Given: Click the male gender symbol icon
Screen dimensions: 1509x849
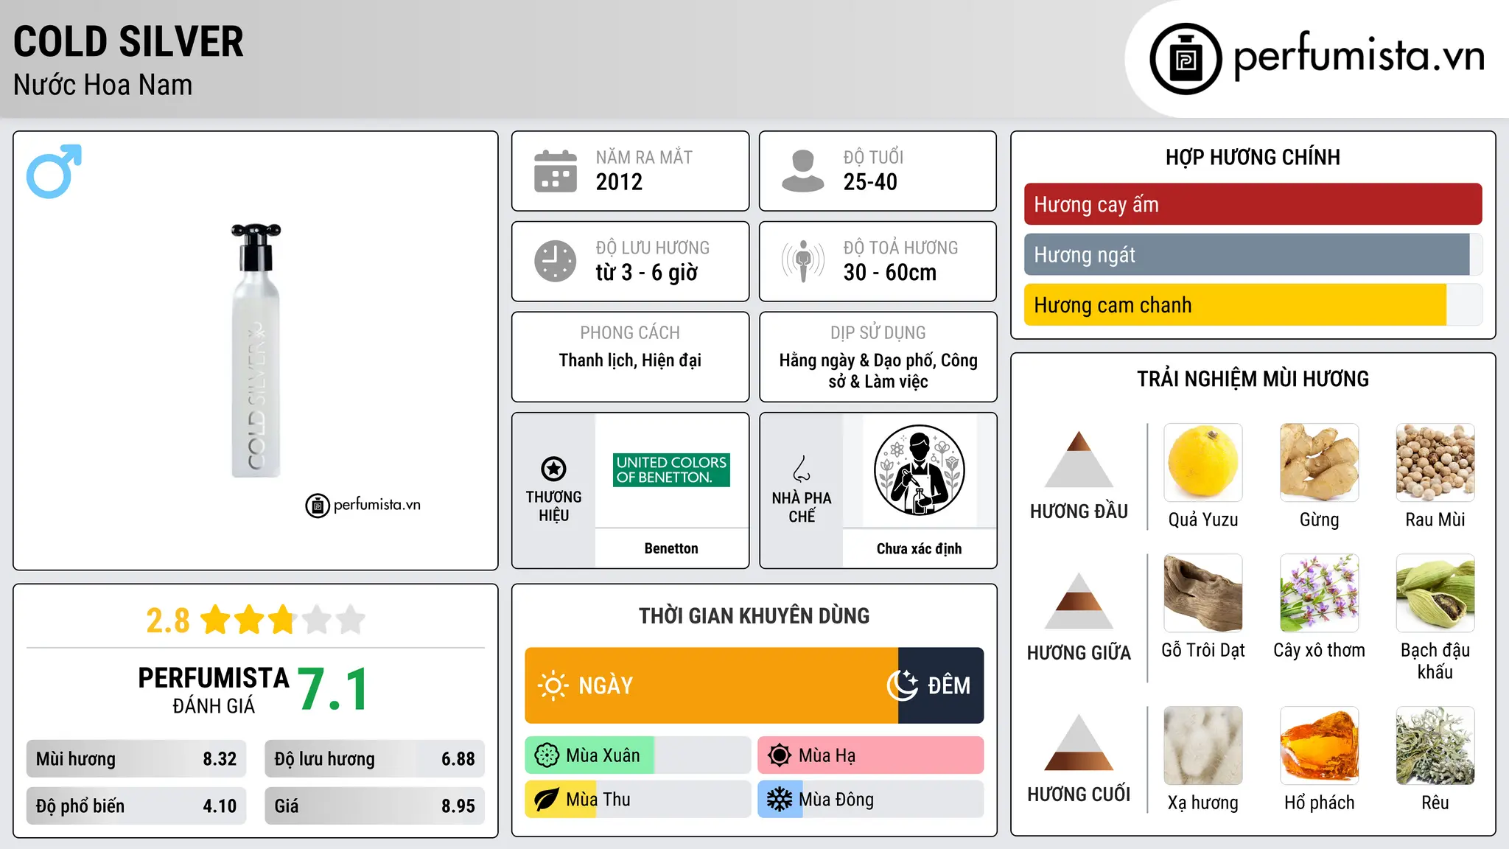Looking at the screenshot, I should point(54,171).
